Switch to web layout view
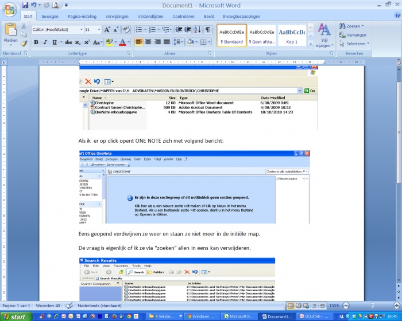Viewport: 402px width, 321px height. 306,306
